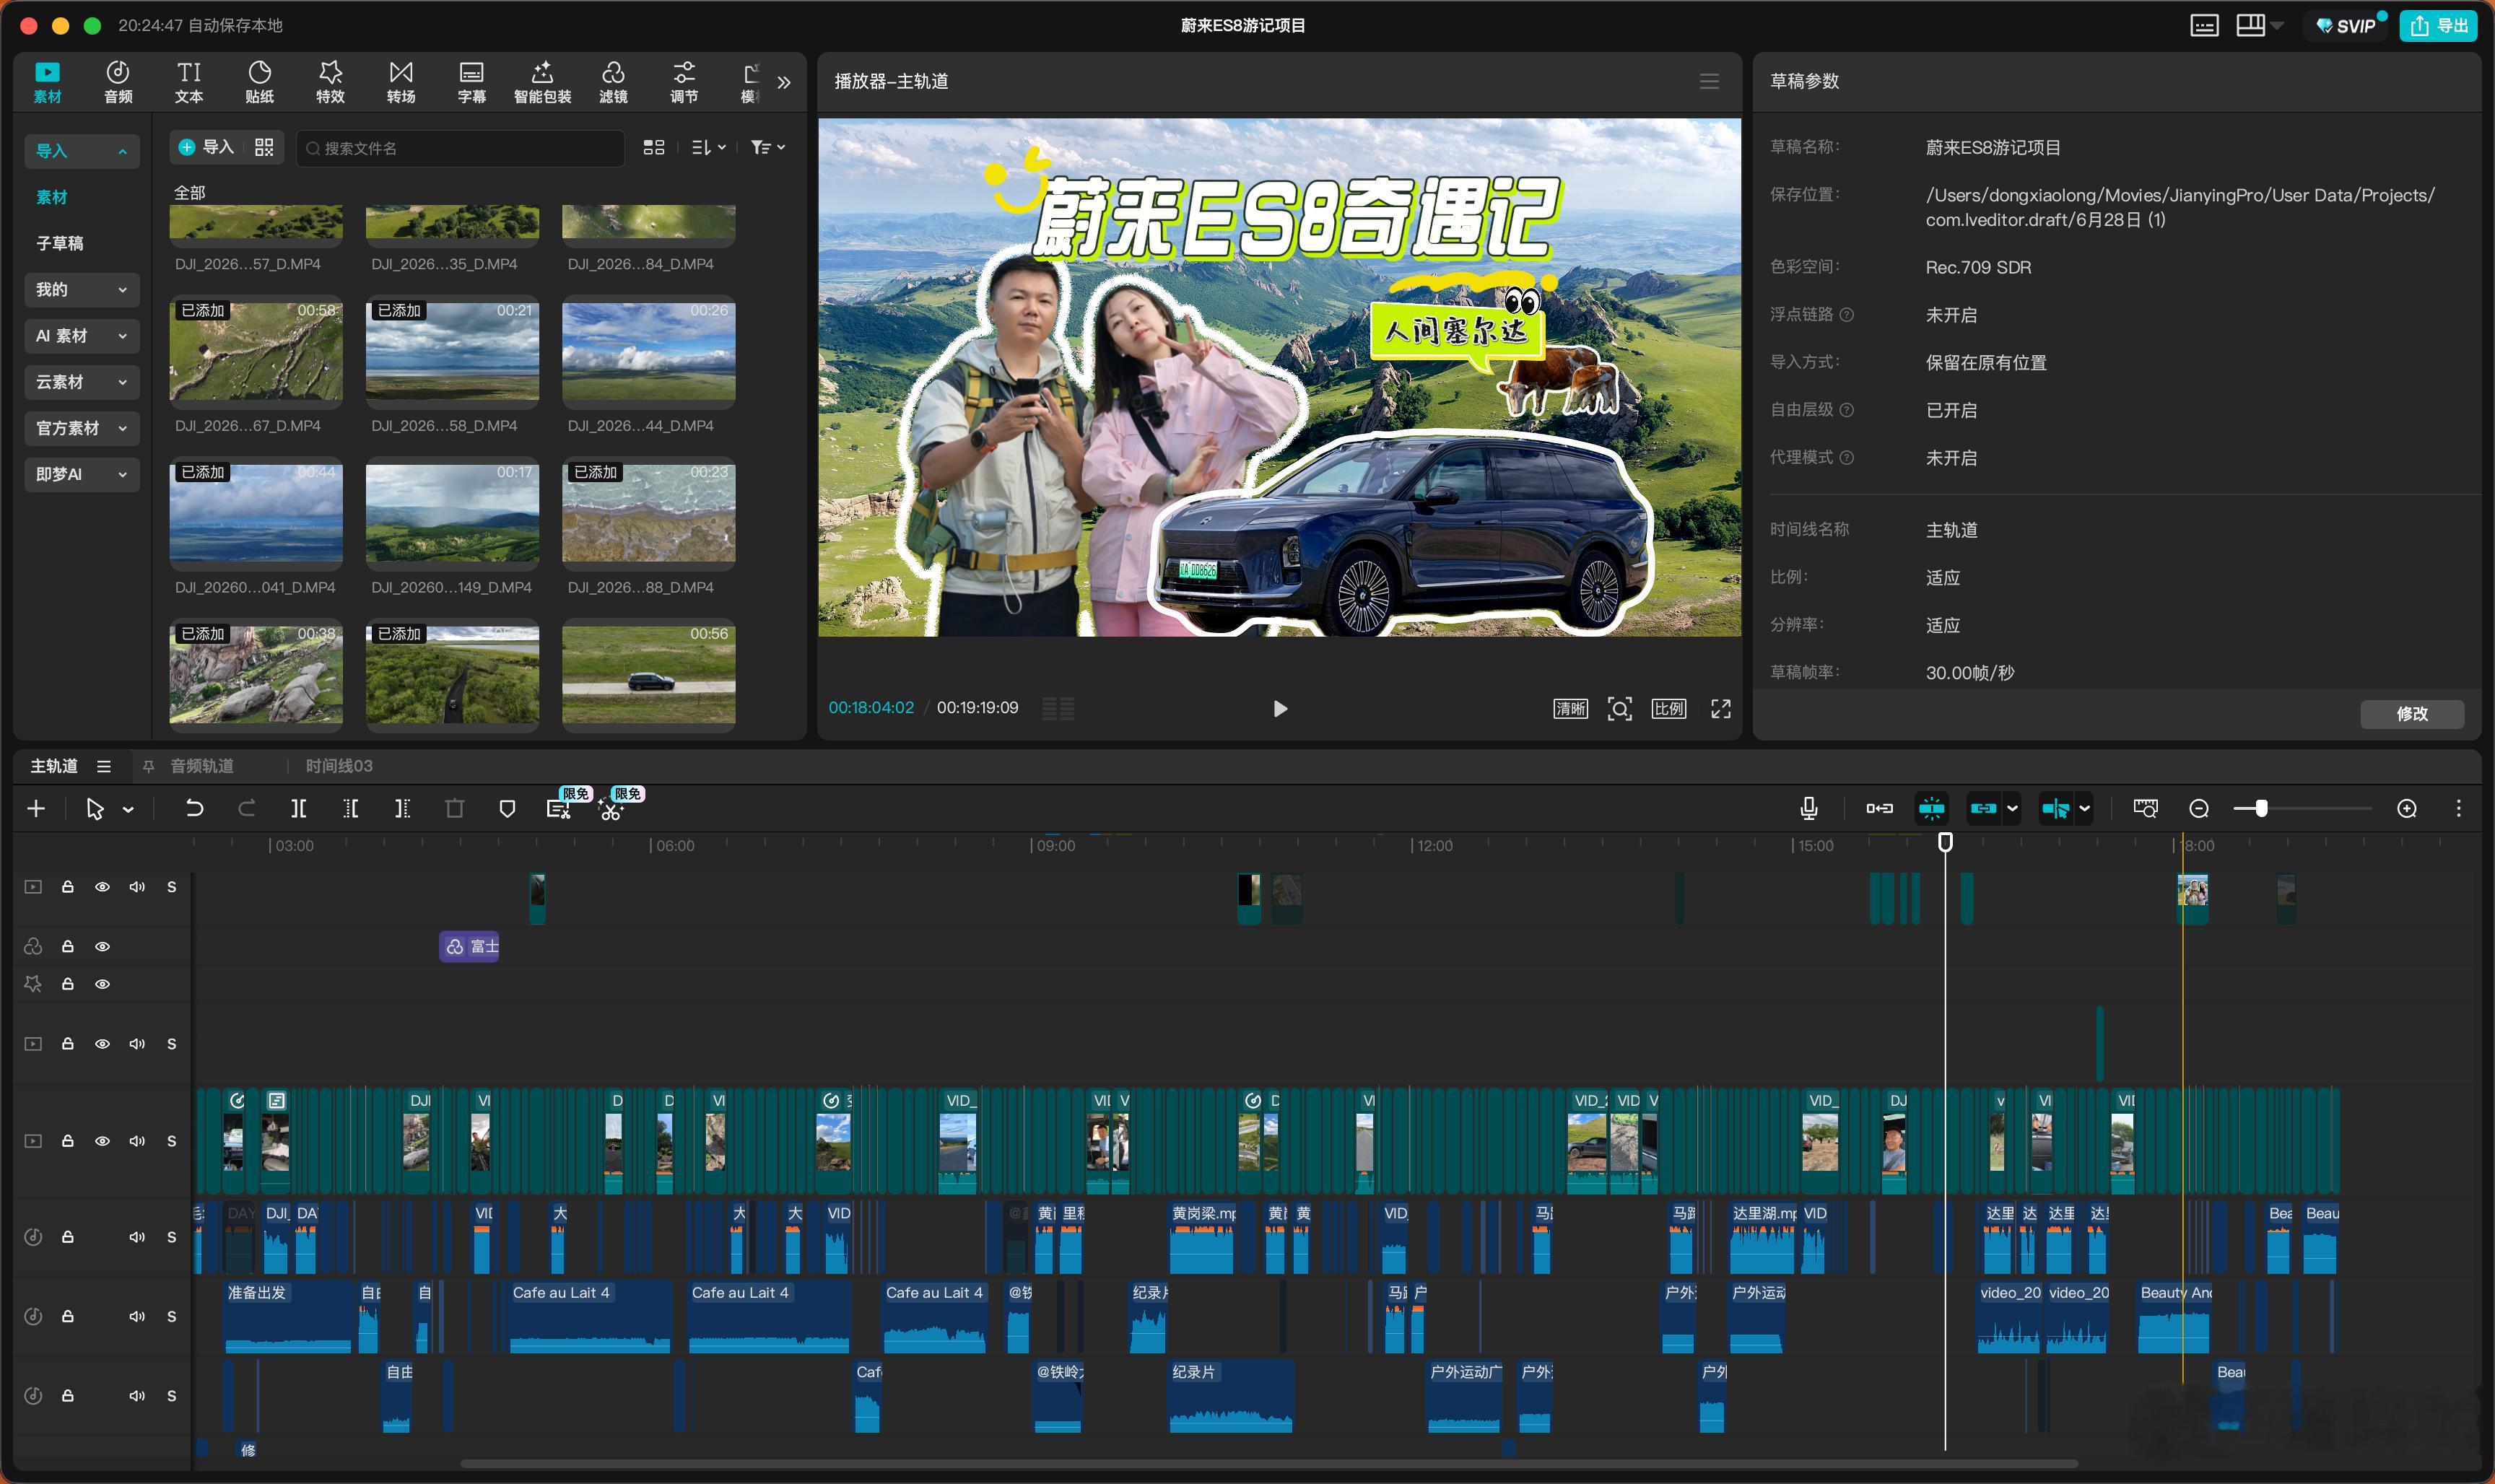Start voice recording with the microphone icon
Screen dimensions: 2495x1484
click(x=1808, y=808)
